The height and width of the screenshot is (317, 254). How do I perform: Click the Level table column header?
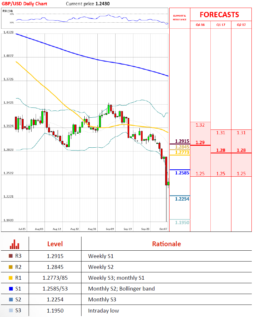[x=55, y=244]
